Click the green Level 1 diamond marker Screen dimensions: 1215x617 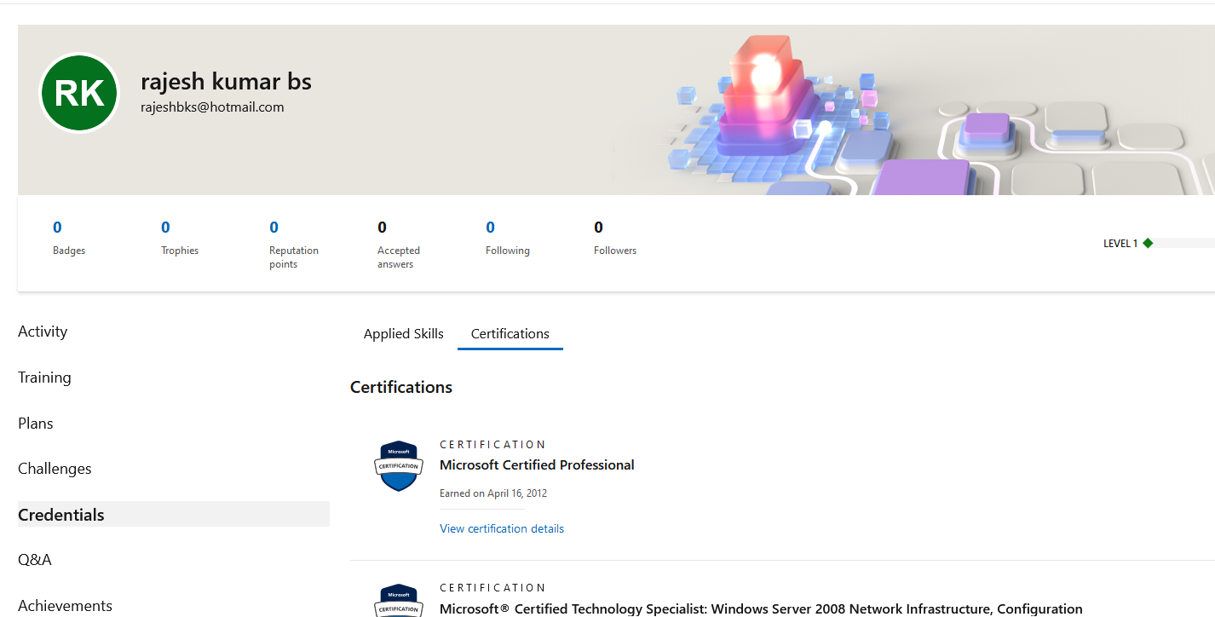click(1148, 243)
